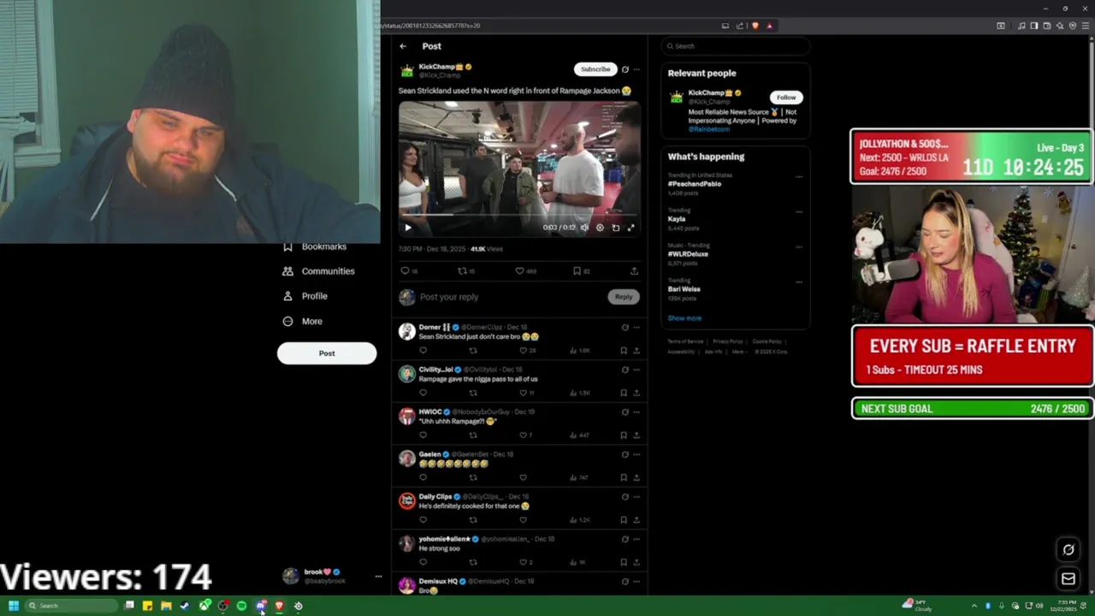Open more options for #WLRDeluxe trend

coord(799,246)
